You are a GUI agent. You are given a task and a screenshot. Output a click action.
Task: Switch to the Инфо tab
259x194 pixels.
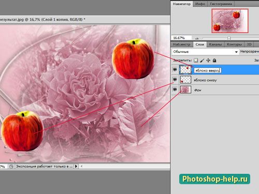click(x=200, y=4)
